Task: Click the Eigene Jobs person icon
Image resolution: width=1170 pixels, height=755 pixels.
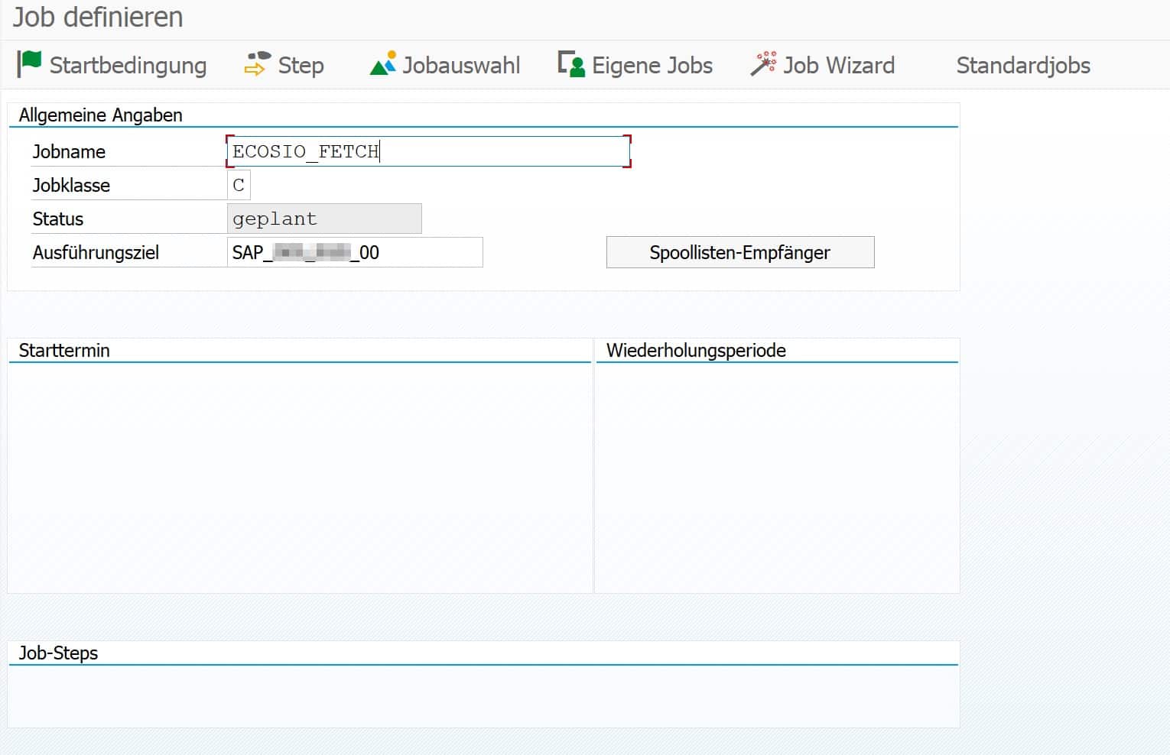Action: [x=570, y=63]
